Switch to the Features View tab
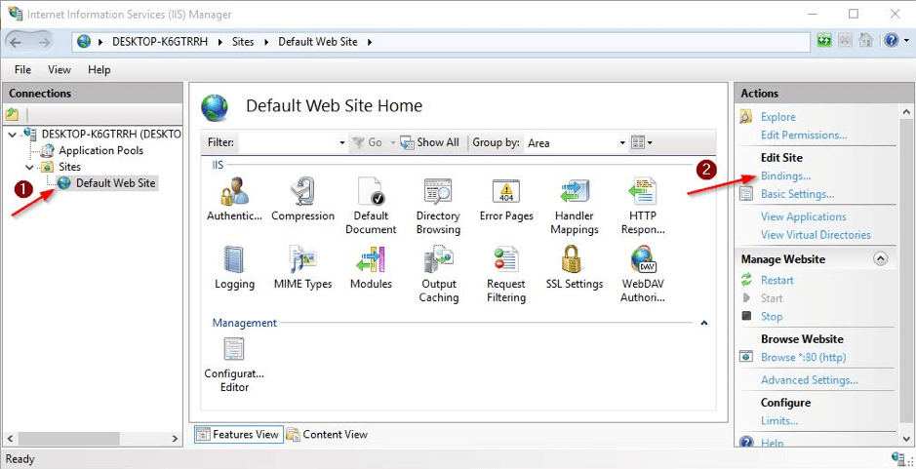916x469 pixels. [x=239, y=434]
